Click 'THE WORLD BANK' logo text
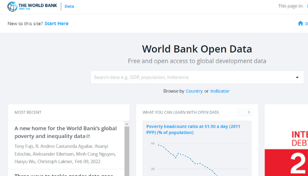The image size is (308, 176). (38, 5)
